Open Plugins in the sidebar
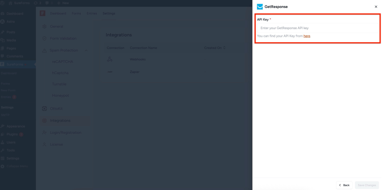The height and width of the screenshot is (190, 382). pos(12,134)
